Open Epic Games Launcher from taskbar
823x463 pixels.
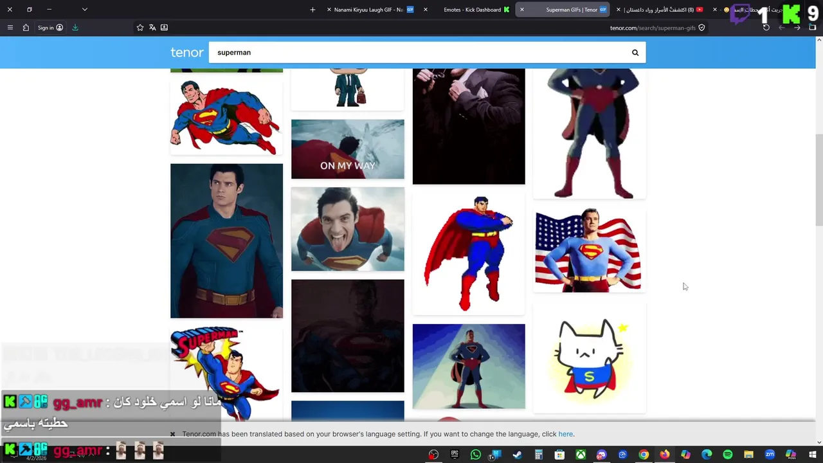coord(455,455)
